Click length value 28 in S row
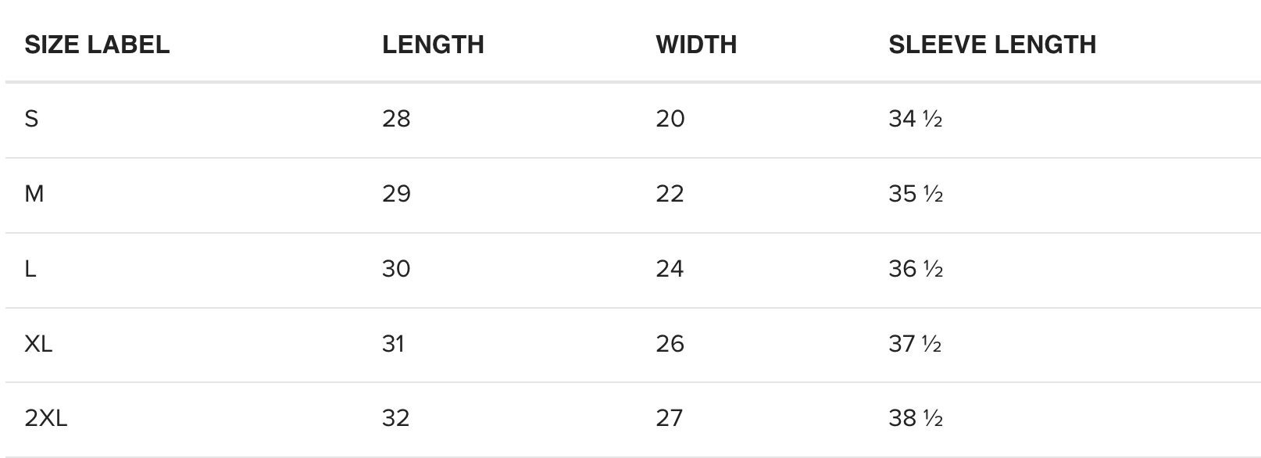This screenshot has height=458, width=1261. pos(396,119)
